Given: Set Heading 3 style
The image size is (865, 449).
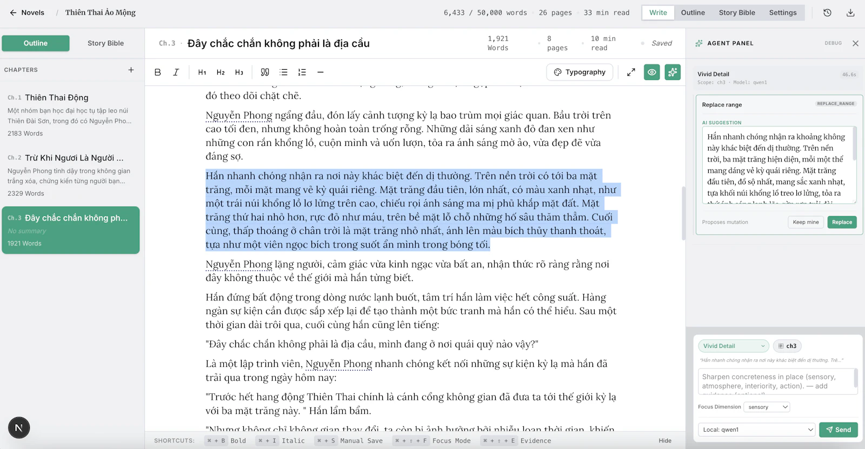Looking at the screenshot, I should click(239, 72).
